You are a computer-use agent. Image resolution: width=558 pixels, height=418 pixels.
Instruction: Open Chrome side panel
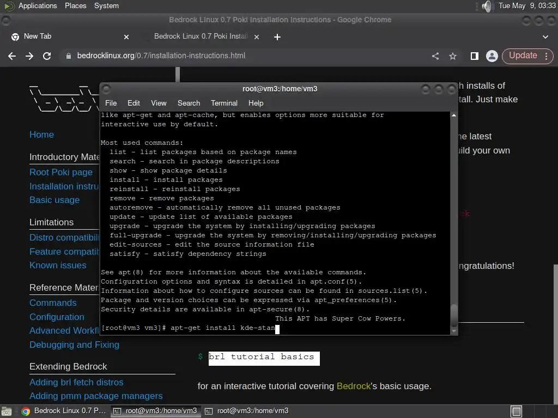(475, 56)
